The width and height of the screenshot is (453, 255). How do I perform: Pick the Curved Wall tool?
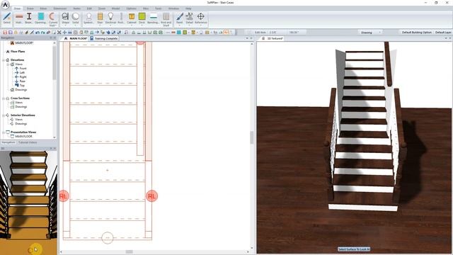pyautogui.click(x=53, y=19)
